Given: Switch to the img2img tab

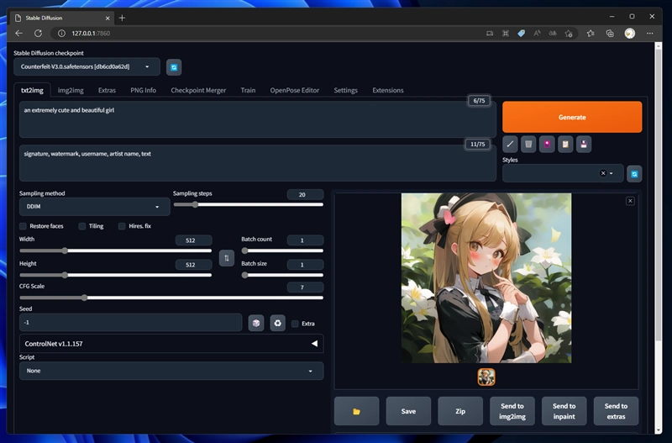Looking at the screenshot, I should pyautogui.click(x=71, y=90).
